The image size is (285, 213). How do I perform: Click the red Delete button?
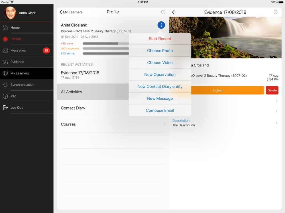coord(272,90)
